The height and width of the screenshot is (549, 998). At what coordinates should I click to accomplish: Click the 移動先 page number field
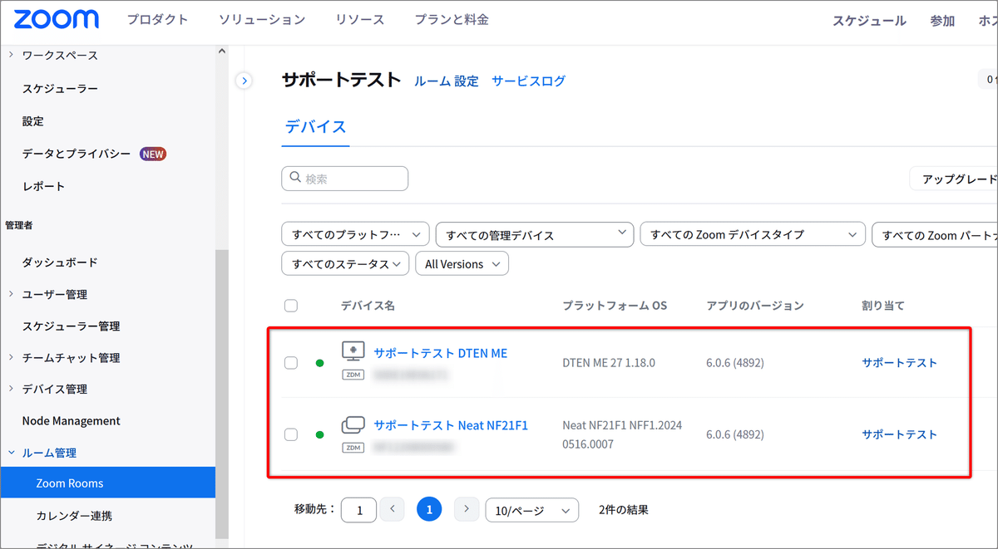[x=358, y=510]
